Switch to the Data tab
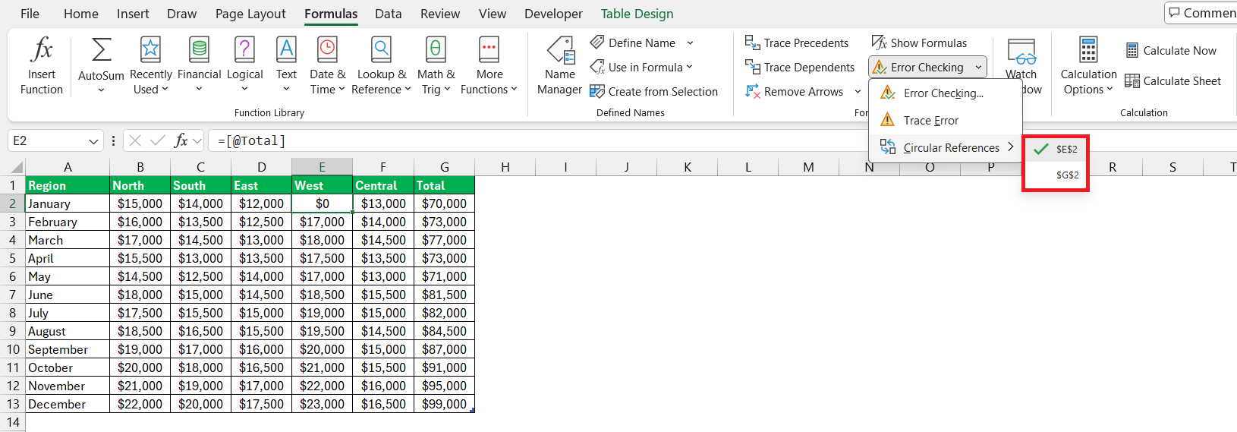Screen dimensions: 1237x432 389,14
